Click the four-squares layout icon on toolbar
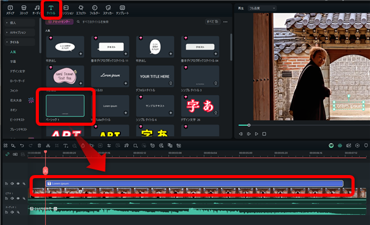This screenshot has width=370, height=225. click(6, 145)
